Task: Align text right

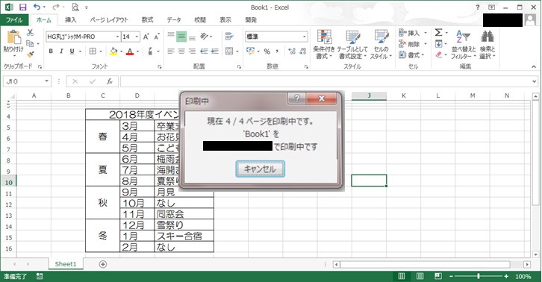Action: [192, 51]
